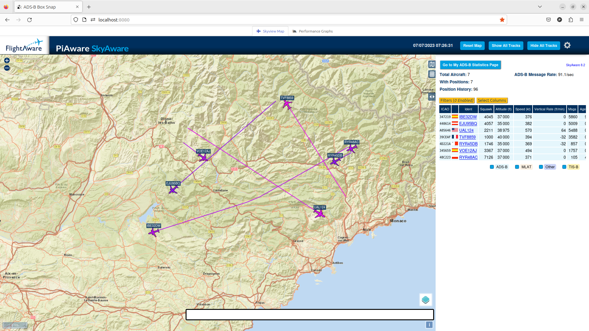Open the Skyview Map tab

[x=270, y=31]
